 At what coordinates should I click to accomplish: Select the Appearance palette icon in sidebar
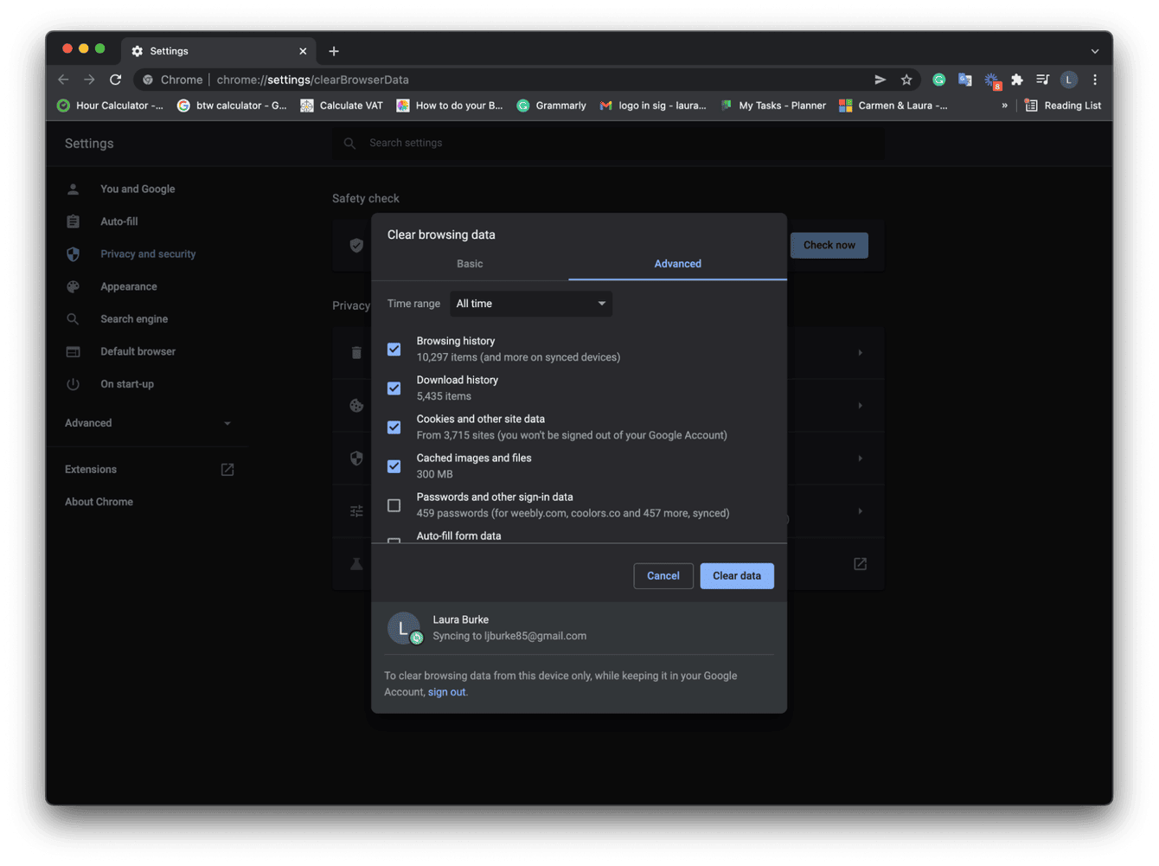(73, 286)
